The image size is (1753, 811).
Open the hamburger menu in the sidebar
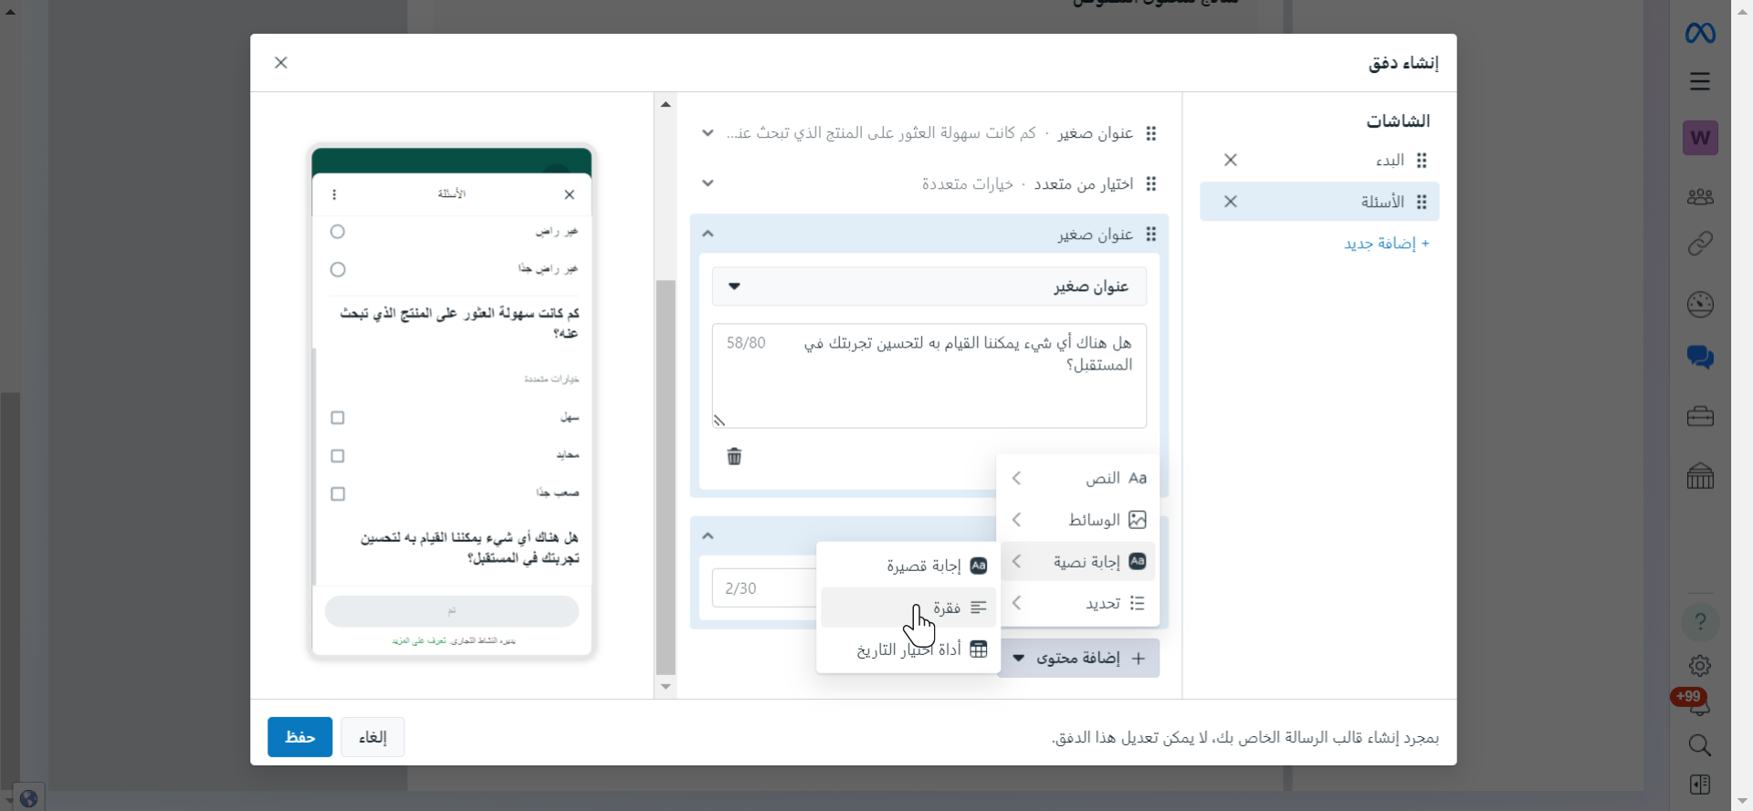1700,81
